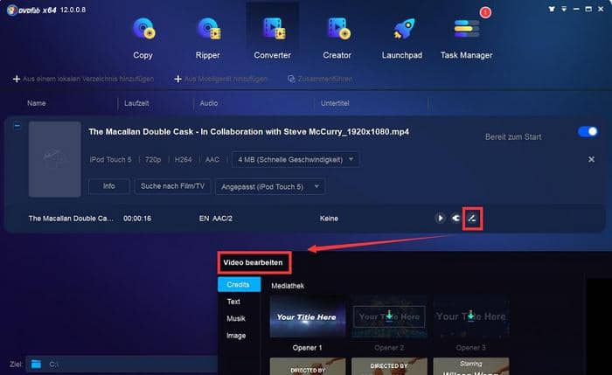Select the Image tab
The width and height of the screenshot is (612, 375).
[236, 336]
